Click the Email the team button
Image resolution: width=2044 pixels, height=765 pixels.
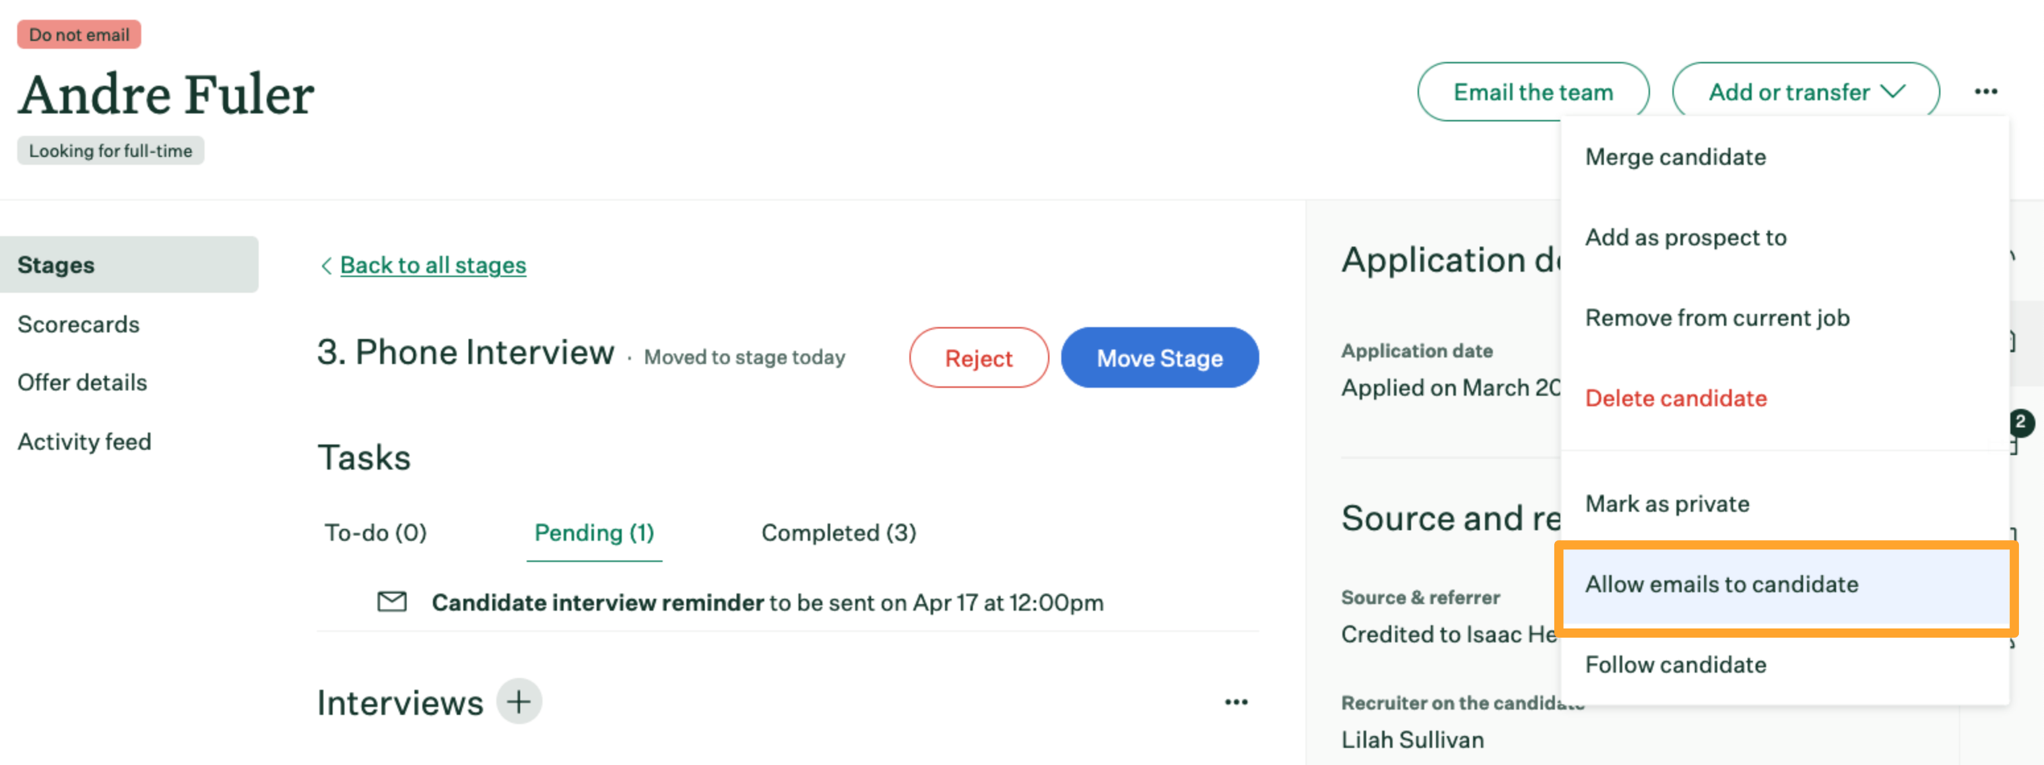point(1533,91)
